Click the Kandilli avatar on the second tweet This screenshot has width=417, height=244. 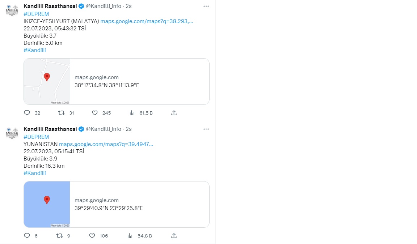click(x=12, y=133)
